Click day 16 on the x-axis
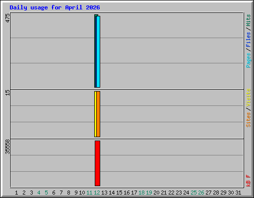The image size is (254, 198). (x=127, y=193)
